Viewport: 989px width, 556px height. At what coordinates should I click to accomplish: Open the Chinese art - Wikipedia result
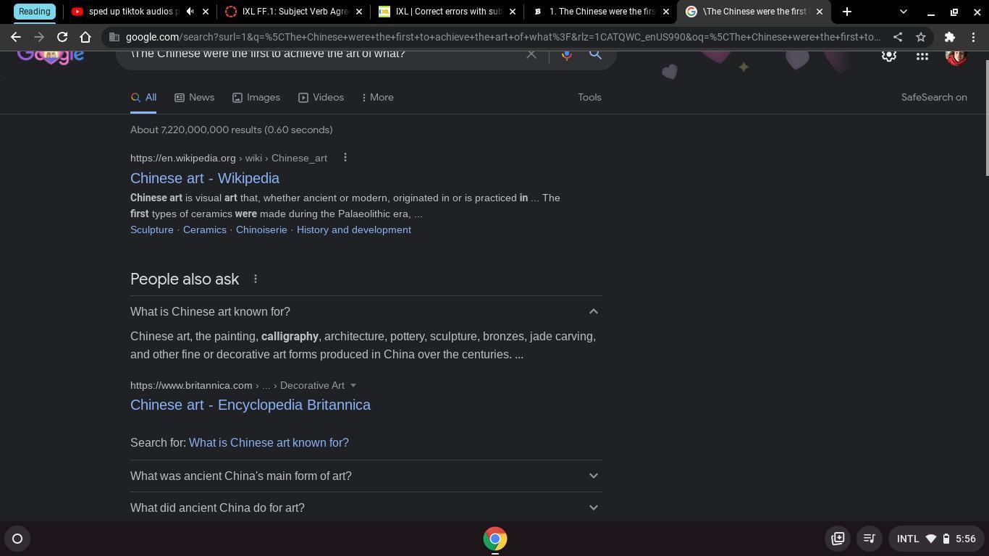pos(205,178)
